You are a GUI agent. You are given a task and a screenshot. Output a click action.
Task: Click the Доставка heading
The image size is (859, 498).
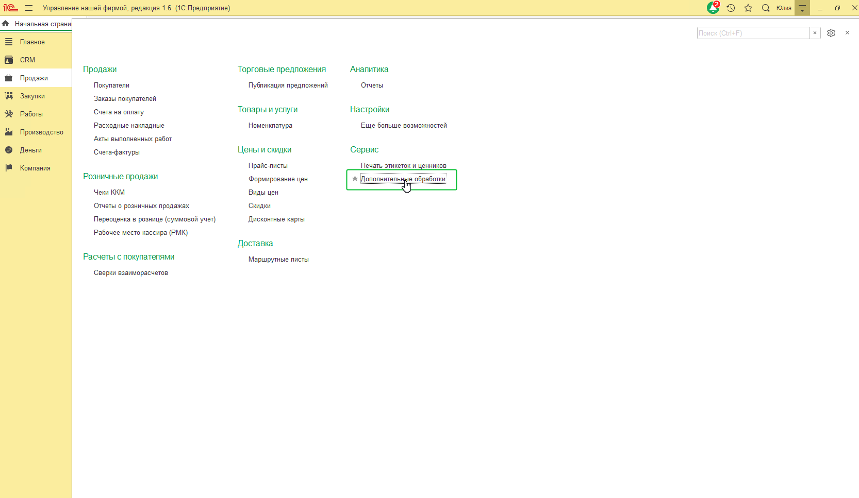coord(255,243)
